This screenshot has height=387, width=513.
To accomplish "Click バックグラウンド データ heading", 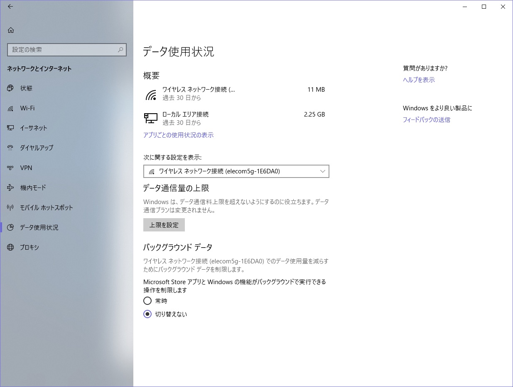I will click(x=178, y=247).
